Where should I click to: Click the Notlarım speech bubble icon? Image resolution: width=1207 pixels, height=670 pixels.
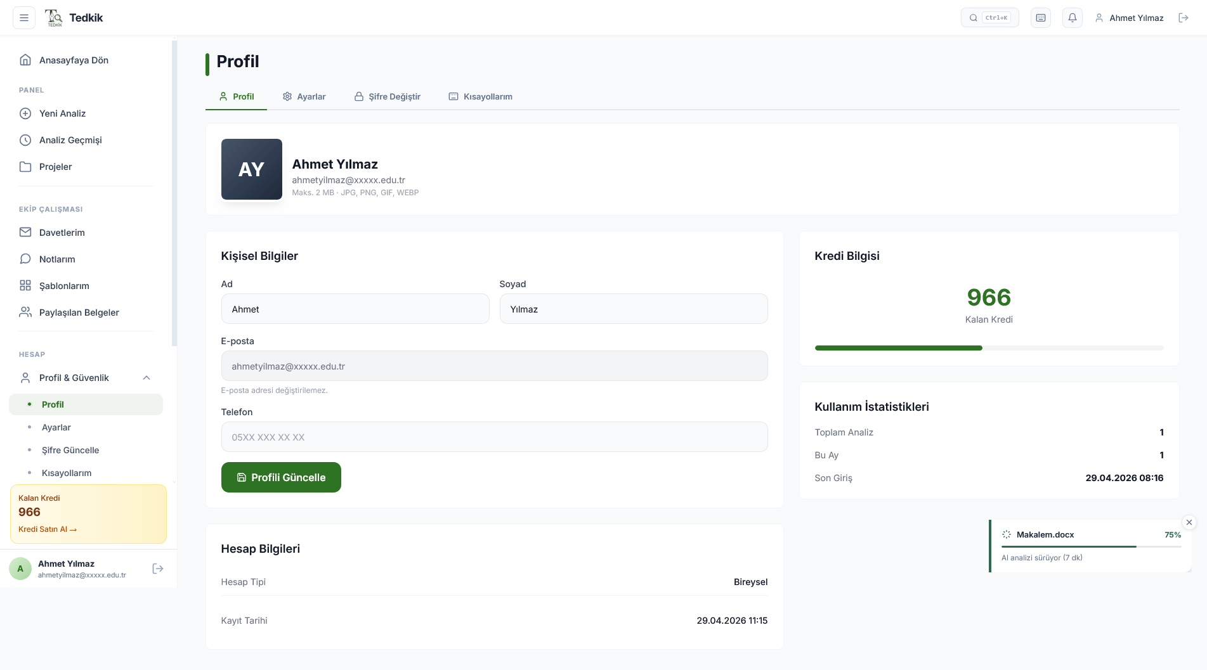point(25,259)
